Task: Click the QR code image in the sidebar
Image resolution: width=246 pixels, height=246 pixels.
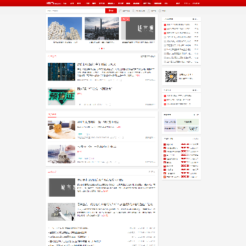Action: click(171, 77)
